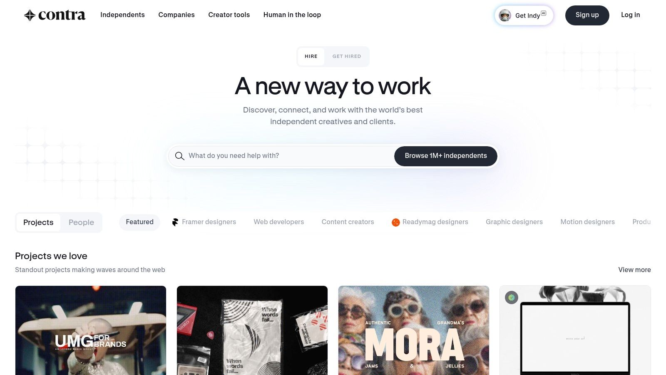
Task: Follow the View more link
Action: [634, 270]
